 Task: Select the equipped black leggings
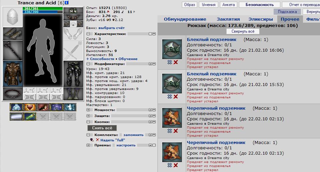coord(73,74)
